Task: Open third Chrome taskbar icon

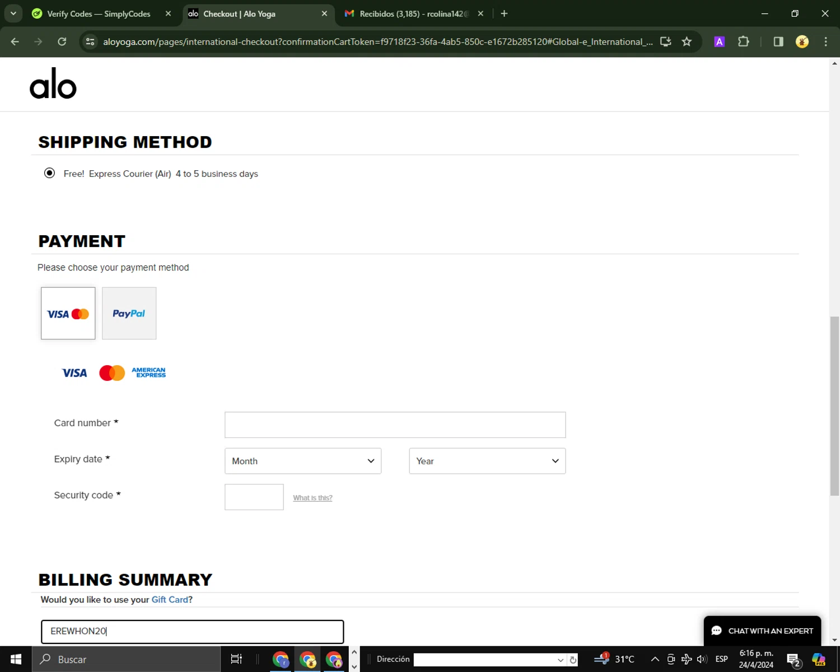Action: point(334,660)
